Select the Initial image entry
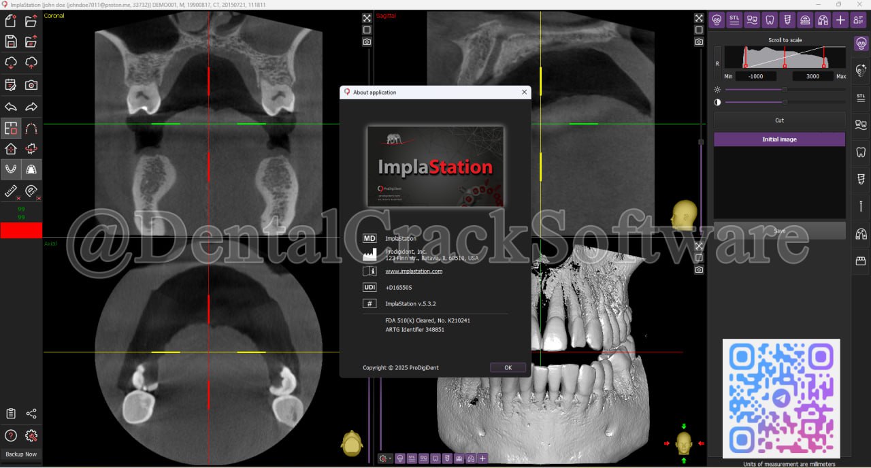871x468 pixels. click(x=780, y=139)
